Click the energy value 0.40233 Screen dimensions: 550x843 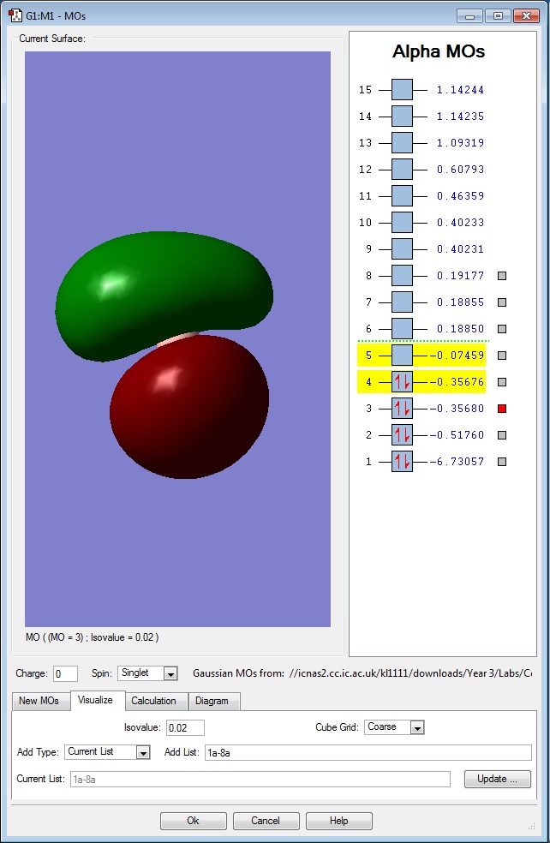coord(460,223)
